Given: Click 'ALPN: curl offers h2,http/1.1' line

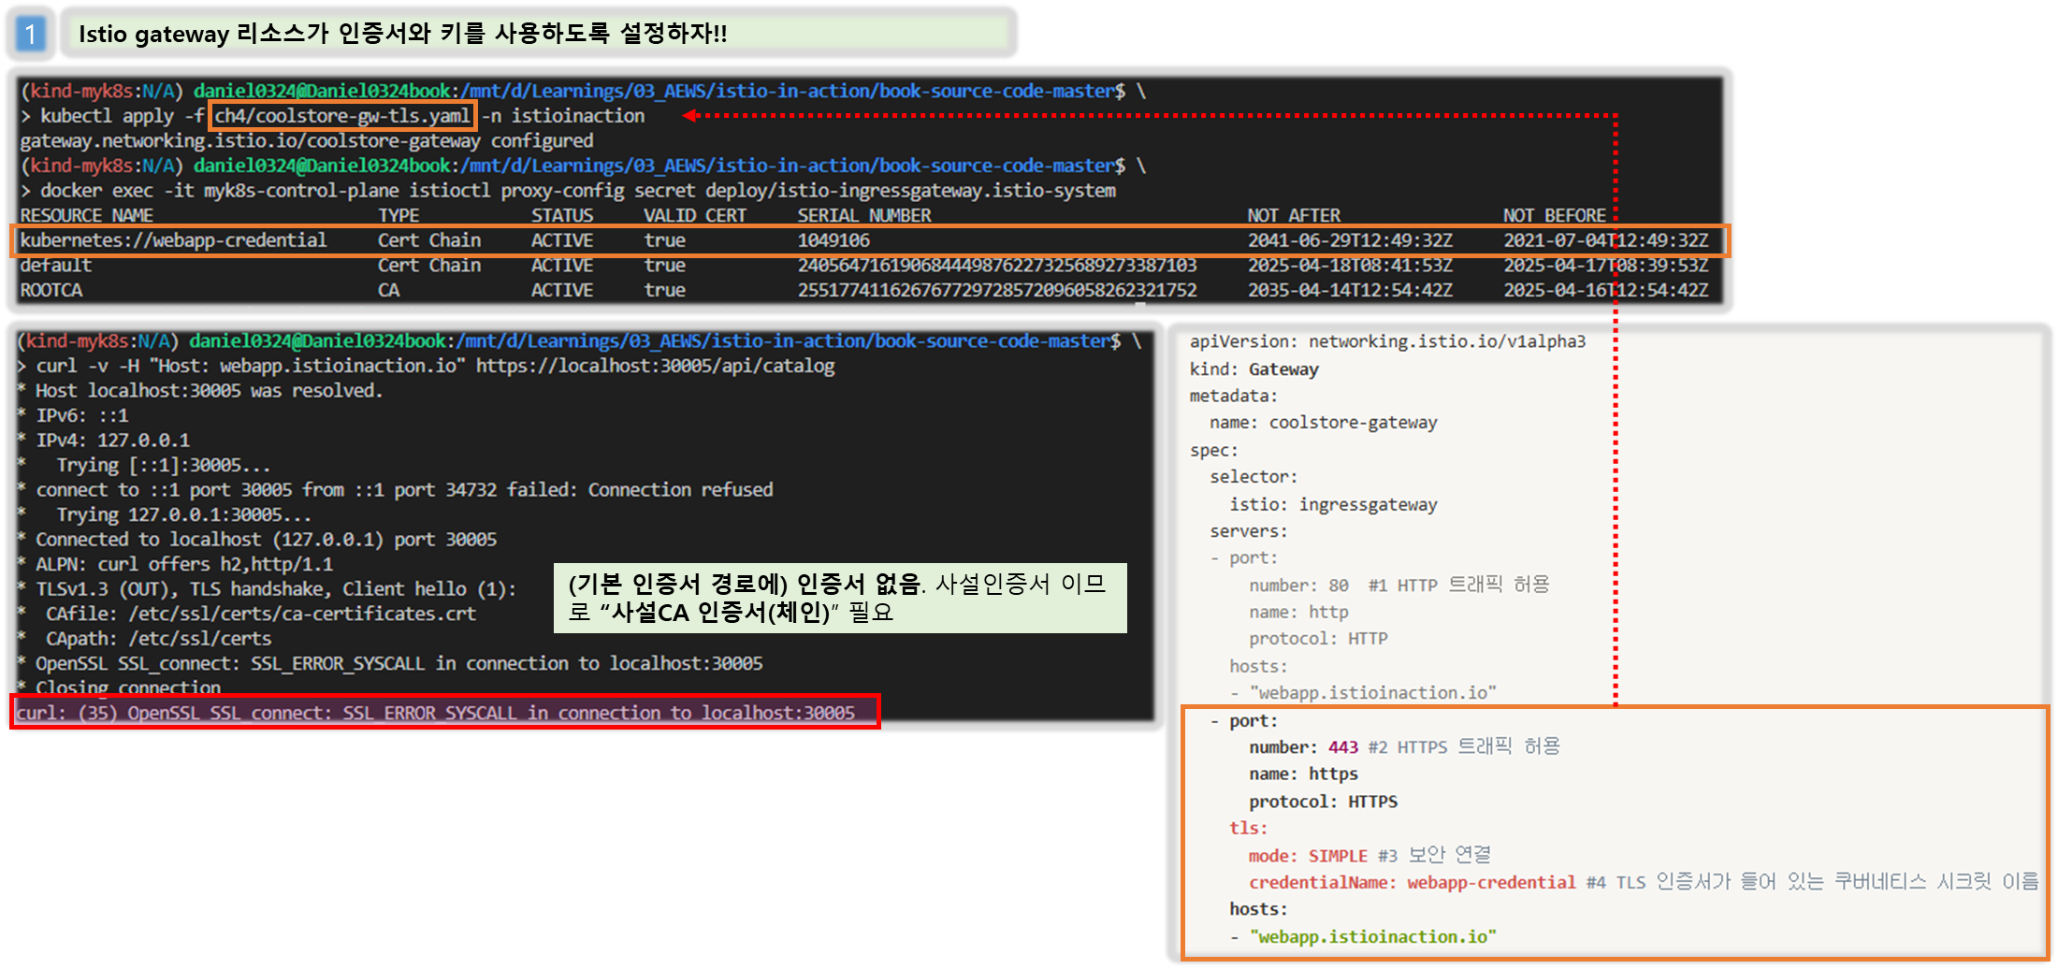Looking at the screenshot, I should (x=175, y=564).
